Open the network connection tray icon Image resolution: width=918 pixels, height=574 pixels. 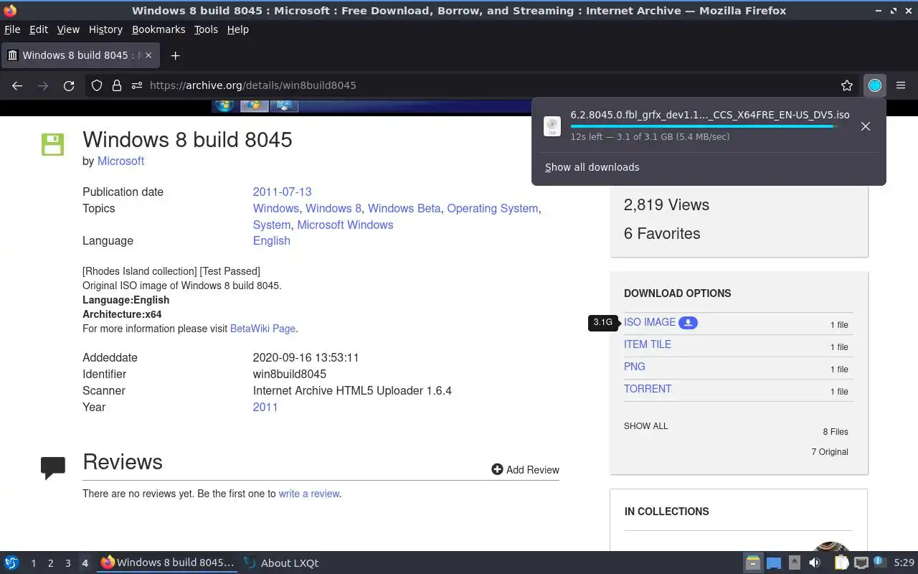point(861,563)
